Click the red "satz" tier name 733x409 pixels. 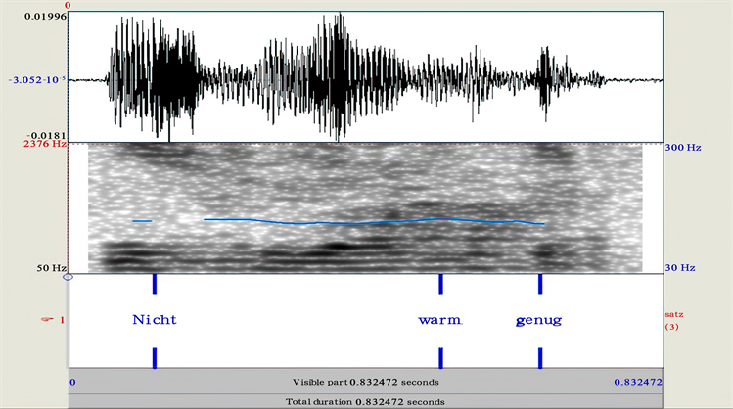point(672,314)
